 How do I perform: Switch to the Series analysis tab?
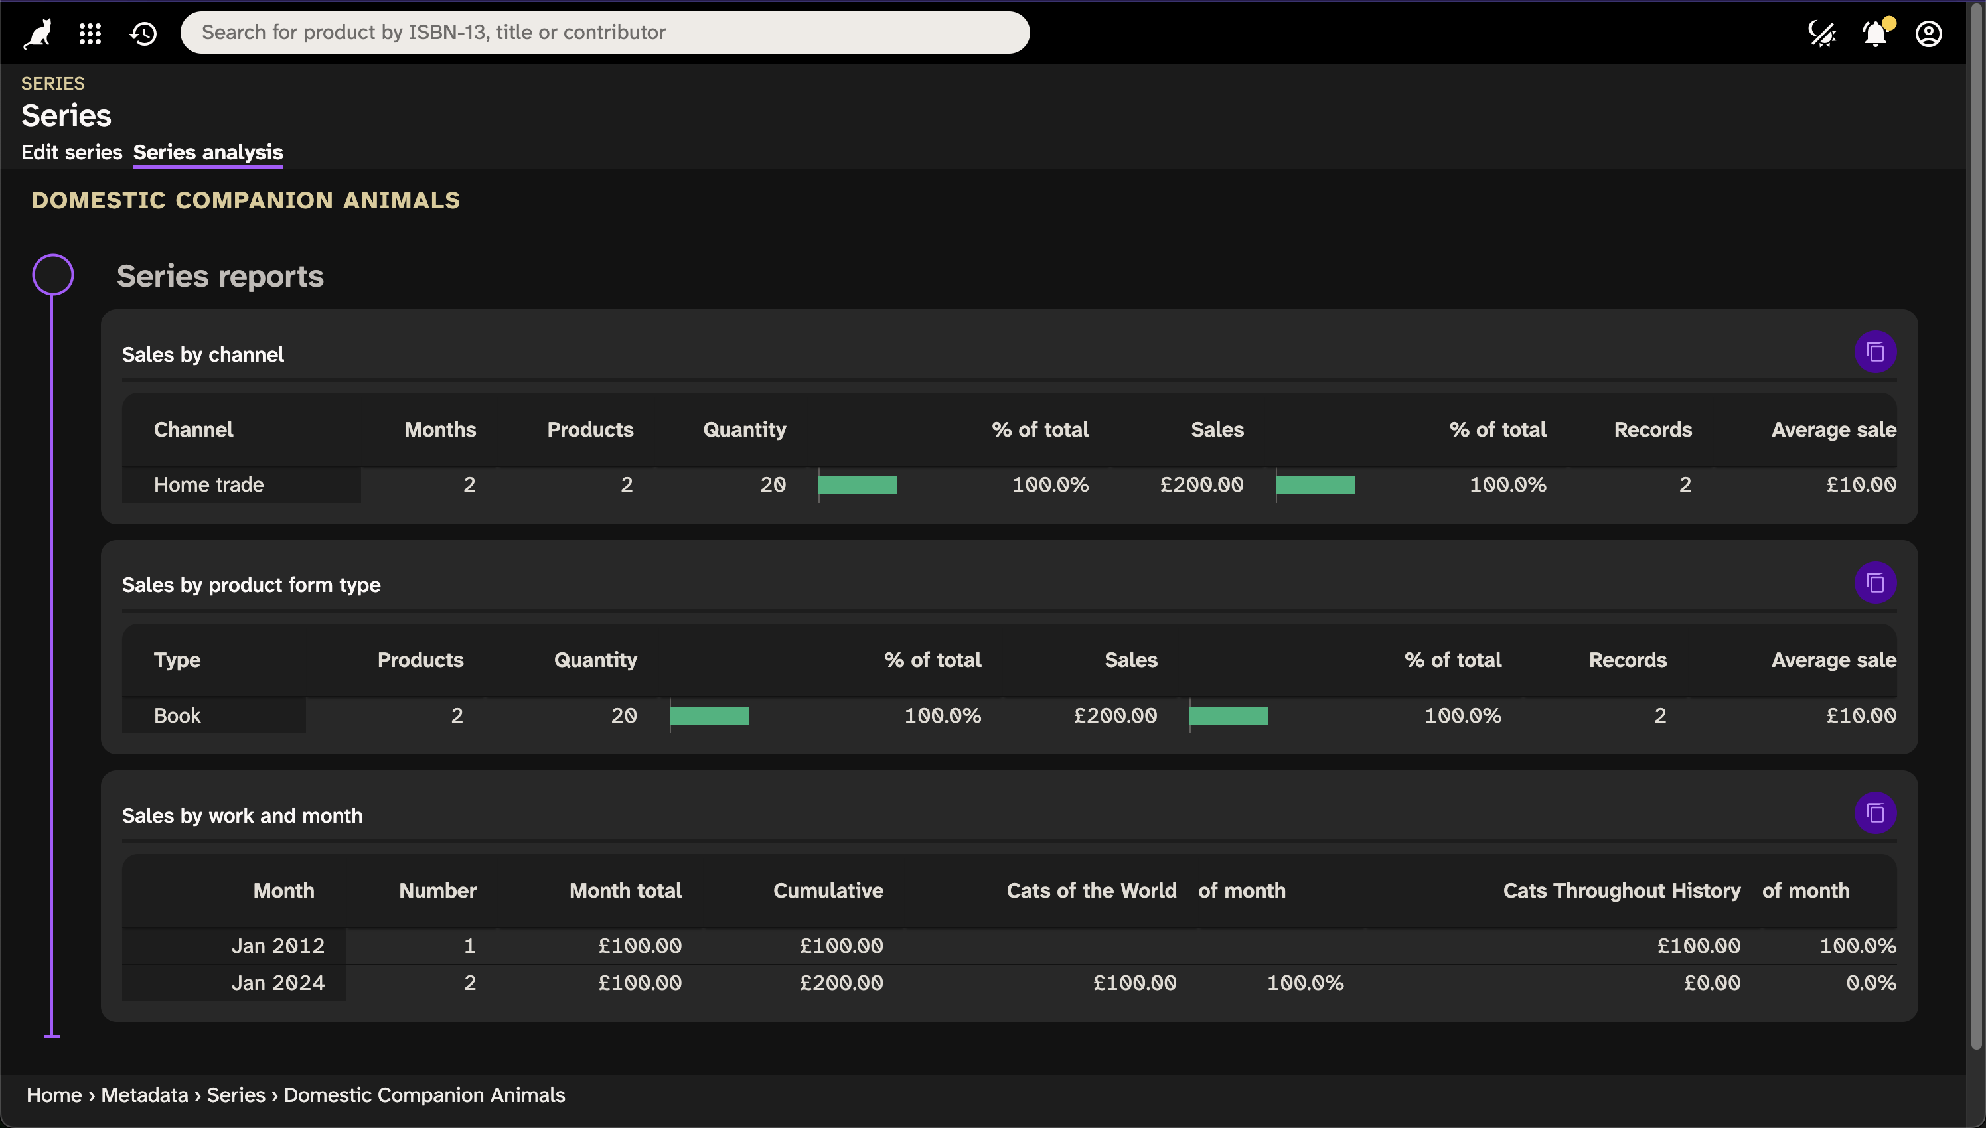208,152
